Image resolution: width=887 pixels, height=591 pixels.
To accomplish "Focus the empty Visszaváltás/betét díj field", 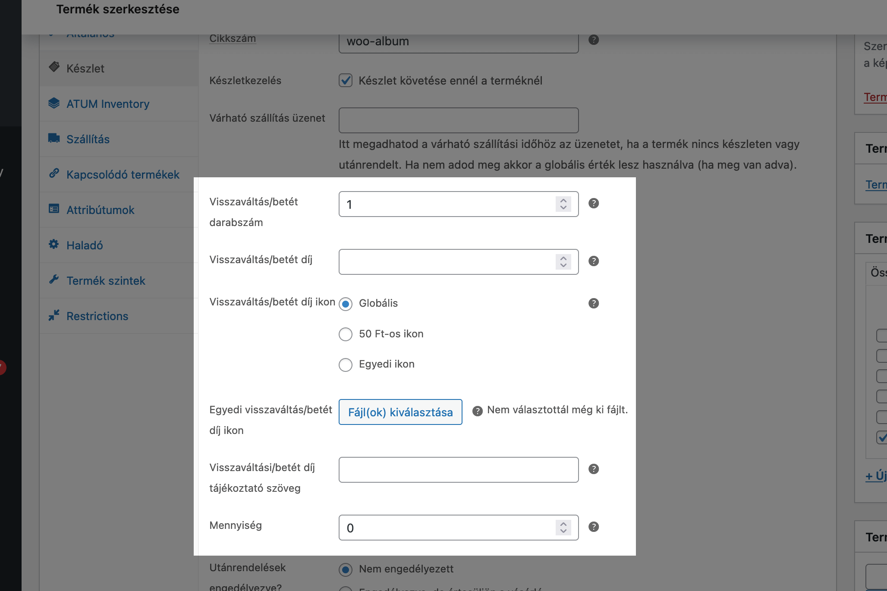I will (x=459, y=262).
